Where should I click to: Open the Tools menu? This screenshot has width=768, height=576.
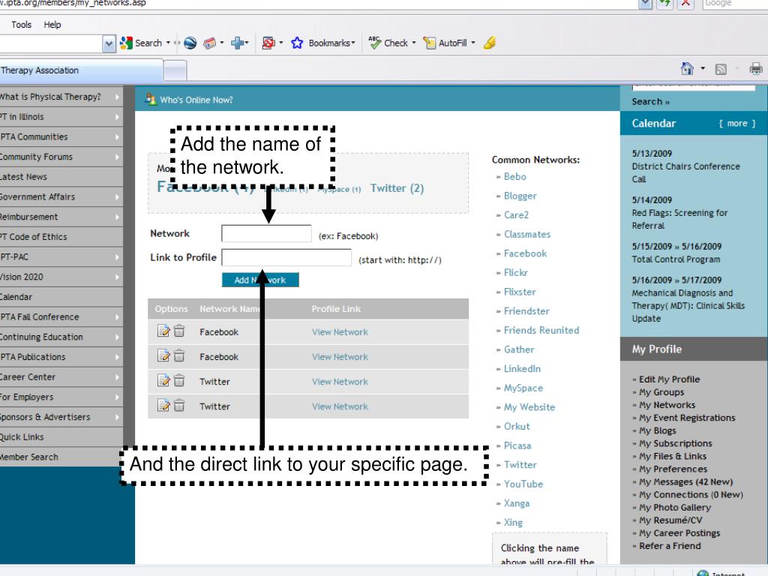[22, 25]
